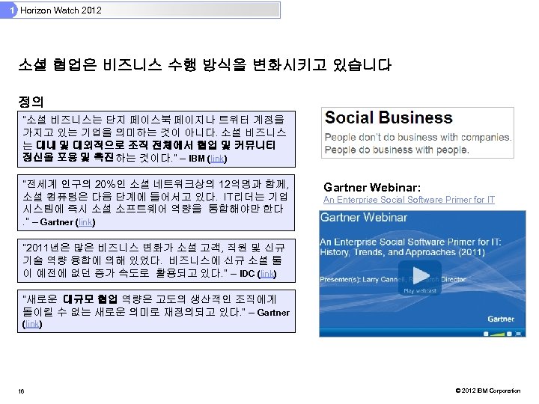Open the IDC quote link
Screen dimensions: 539x404
(267, 274)
